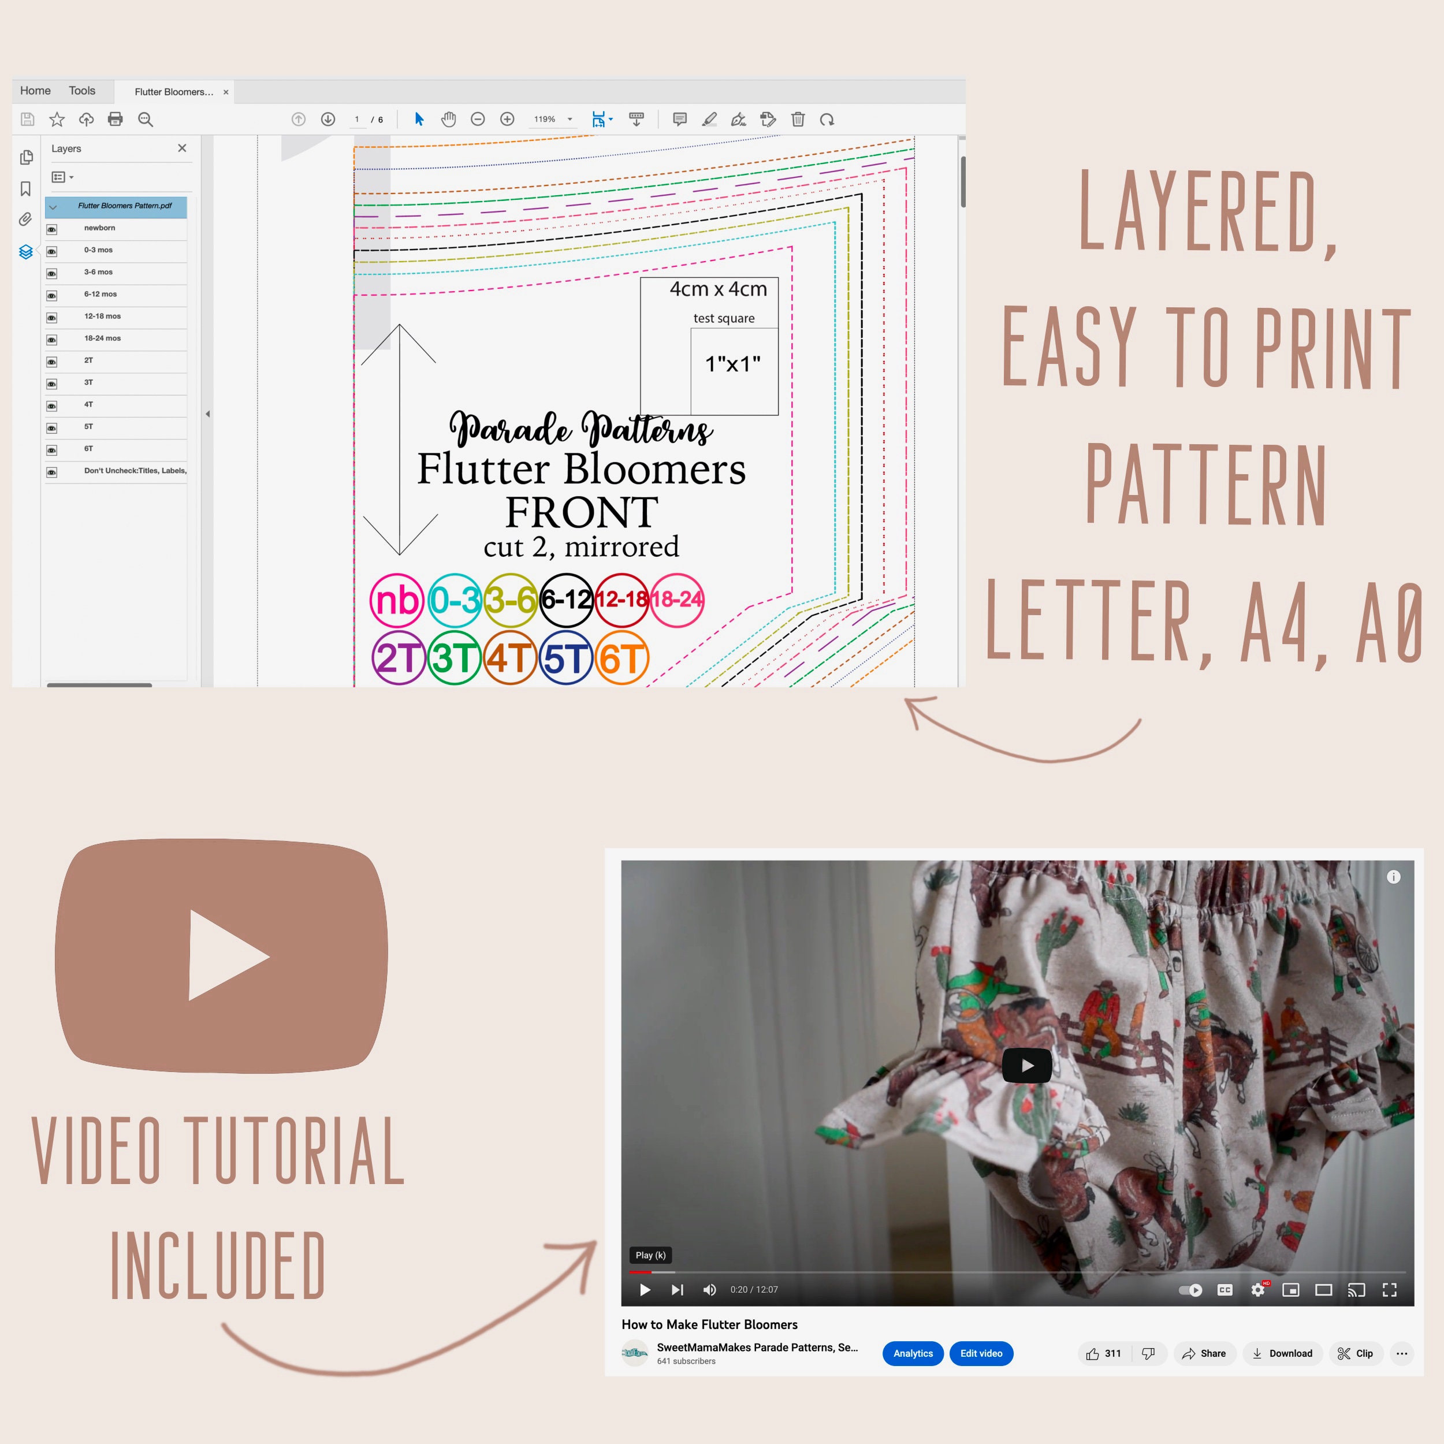Select the arrow selection tool
Image resolution: width=1444 pixels, height=1444 pixels.
[419, 119]
